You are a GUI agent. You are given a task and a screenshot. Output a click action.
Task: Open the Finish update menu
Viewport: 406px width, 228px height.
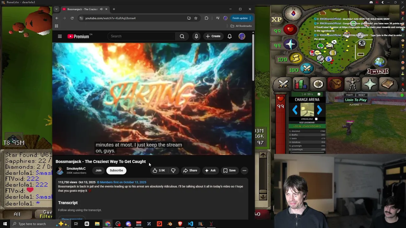point(242,18)
